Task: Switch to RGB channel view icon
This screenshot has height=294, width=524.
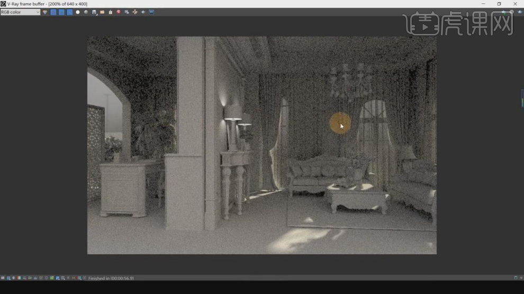Action: click(45, 12)
